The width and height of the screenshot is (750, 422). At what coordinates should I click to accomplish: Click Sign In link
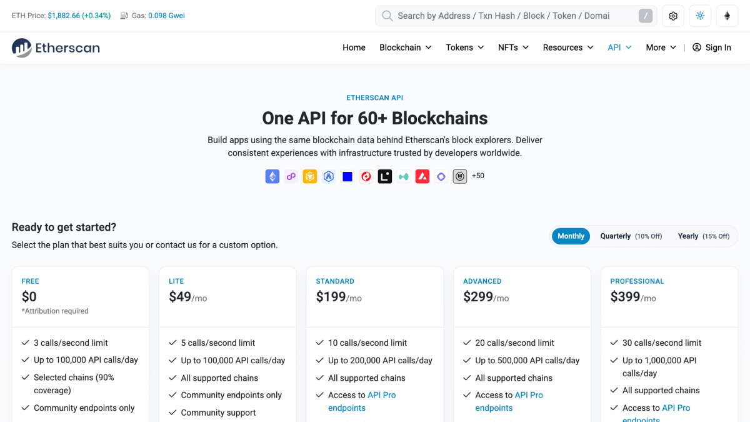(x=712, y=48)
